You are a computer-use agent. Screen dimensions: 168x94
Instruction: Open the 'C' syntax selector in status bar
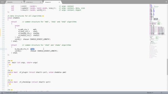(x=162, y=93)
